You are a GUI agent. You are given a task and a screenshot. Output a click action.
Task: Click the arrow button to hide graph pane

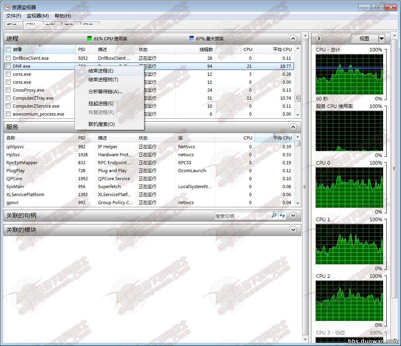[x=318, y=39]
